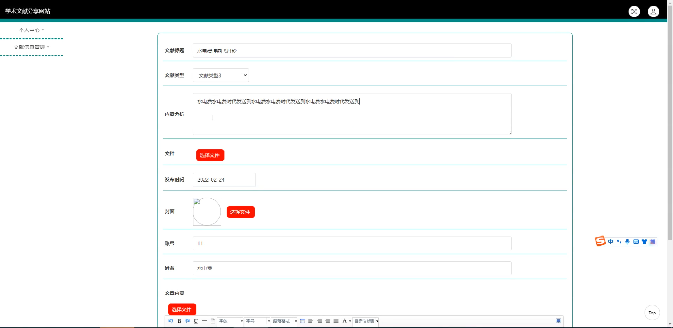Insert table from editor toolbar
673x328 pixels.
point(302,321)
